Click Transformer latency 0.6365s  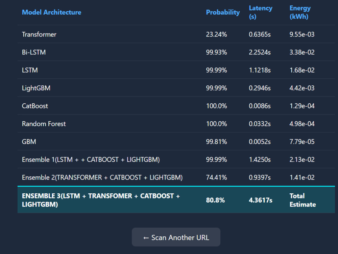click(260, 34)
